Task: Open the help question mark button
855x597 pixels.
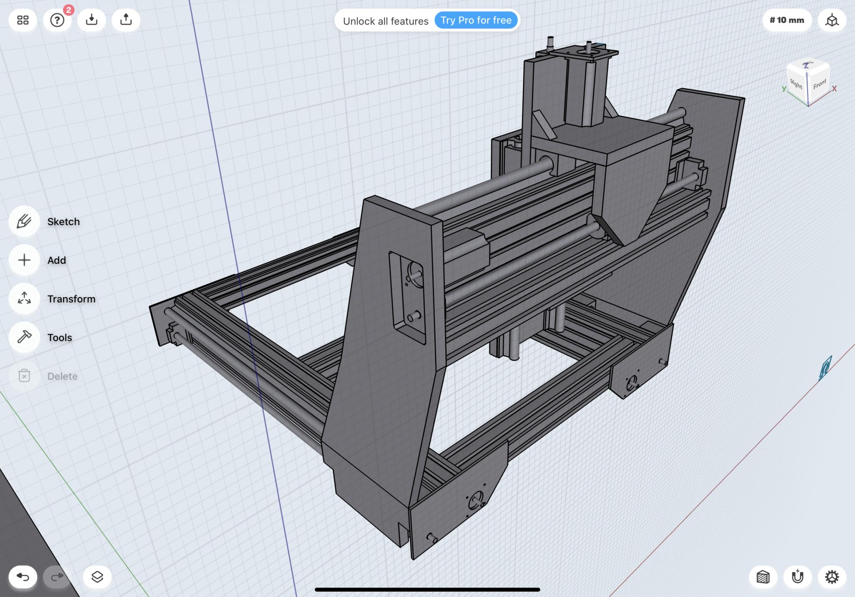Action: click(x=57, y=20)
